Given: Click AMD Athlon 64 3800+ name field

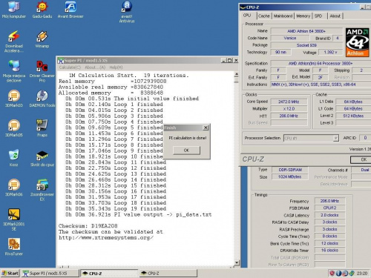Looking at the screenshot, I should [306, 31].
